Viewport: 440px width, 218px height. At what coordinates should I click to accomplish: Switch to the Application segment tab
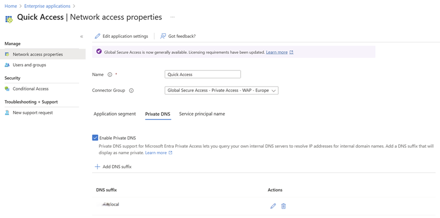pos(114,114)
